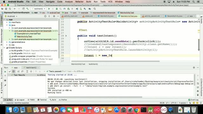The image size is (203, 114).
Task: Click the Stop square icon in Run panel
Action: 5,76
